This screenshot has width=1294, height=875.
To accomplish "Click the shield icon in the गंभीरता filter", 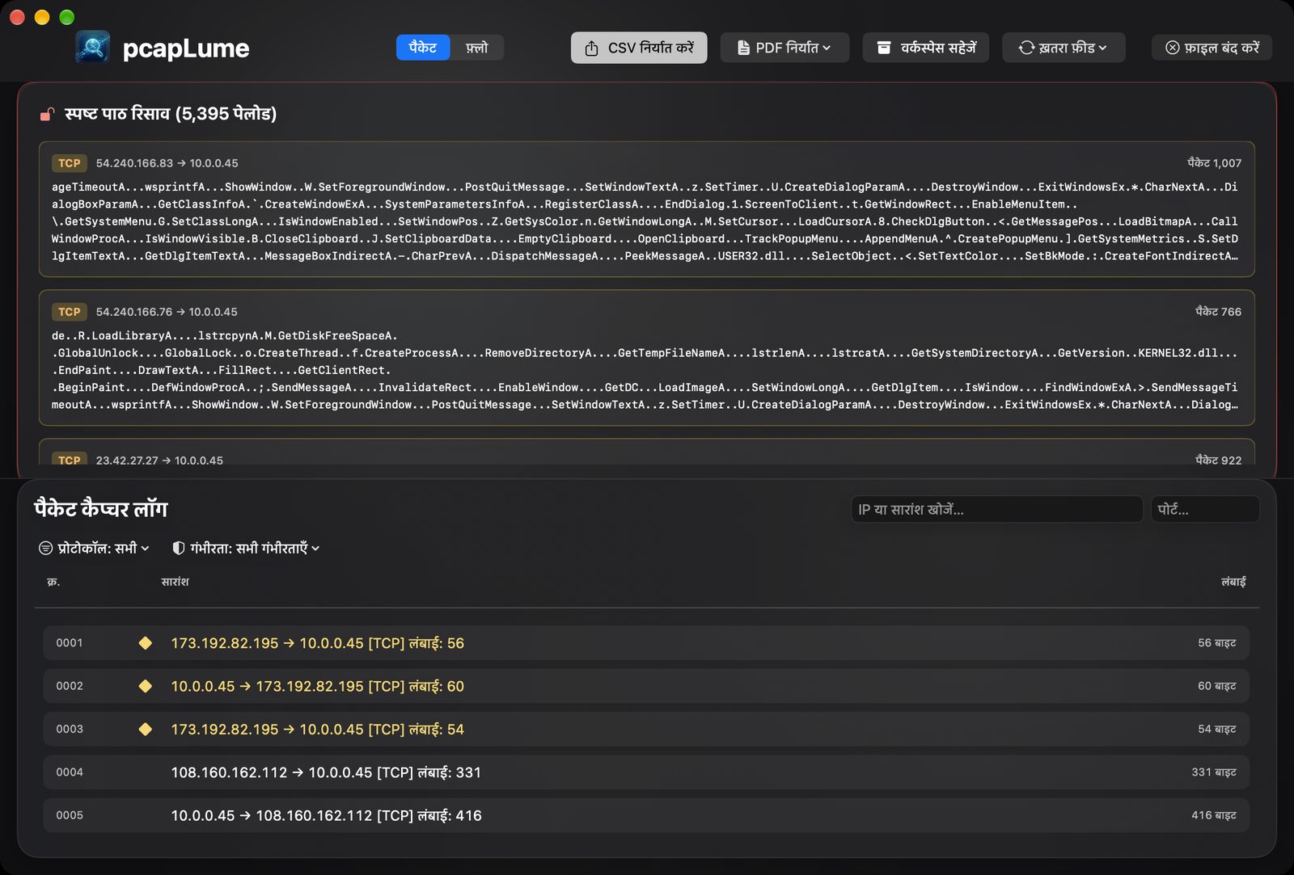I will pos(179,548).
